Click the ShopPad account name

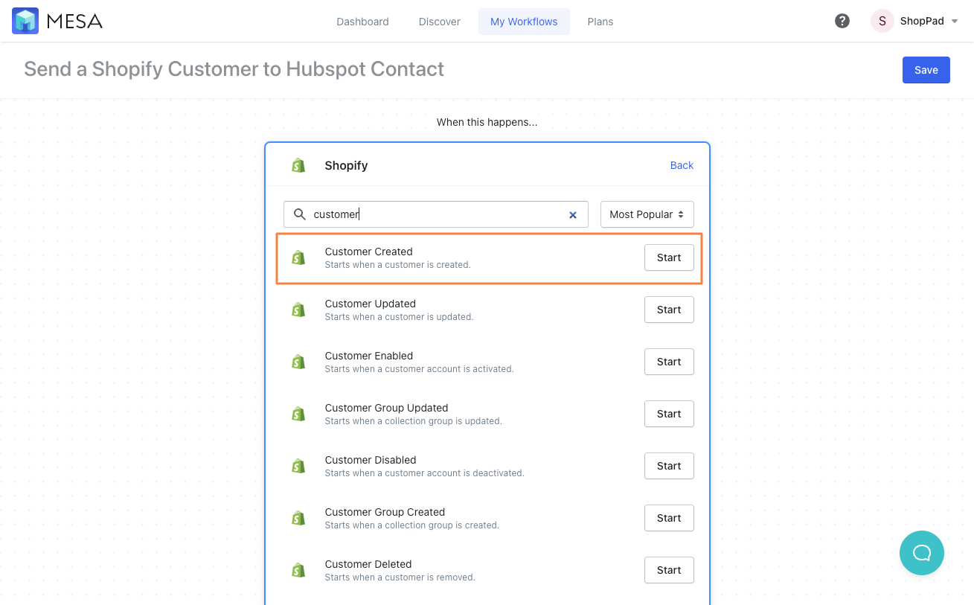tap(922, 22)
